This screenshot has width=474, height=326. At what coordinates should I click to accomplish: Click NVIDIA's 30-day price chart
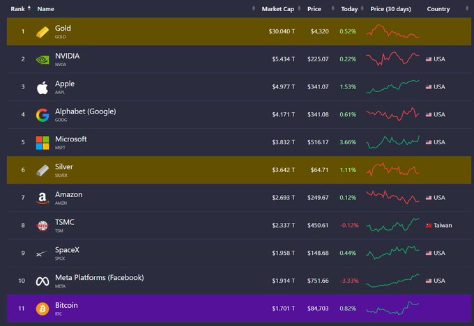point(392,59)
